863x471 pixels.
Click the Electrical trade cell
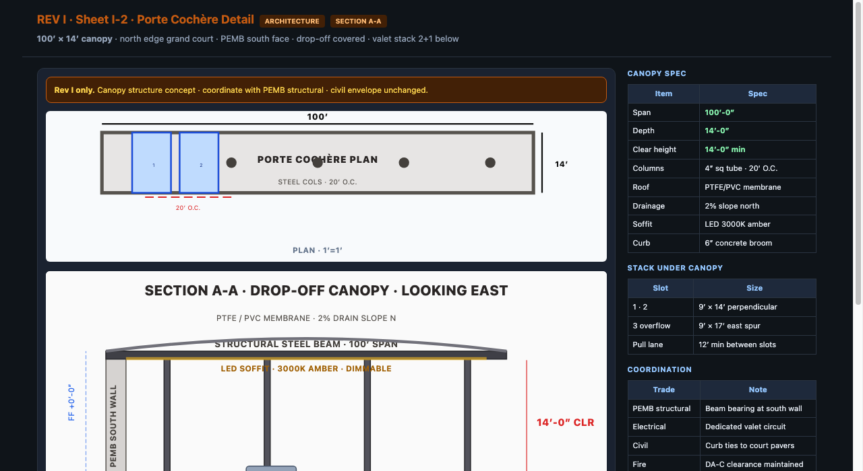click(x=664, y=427)
